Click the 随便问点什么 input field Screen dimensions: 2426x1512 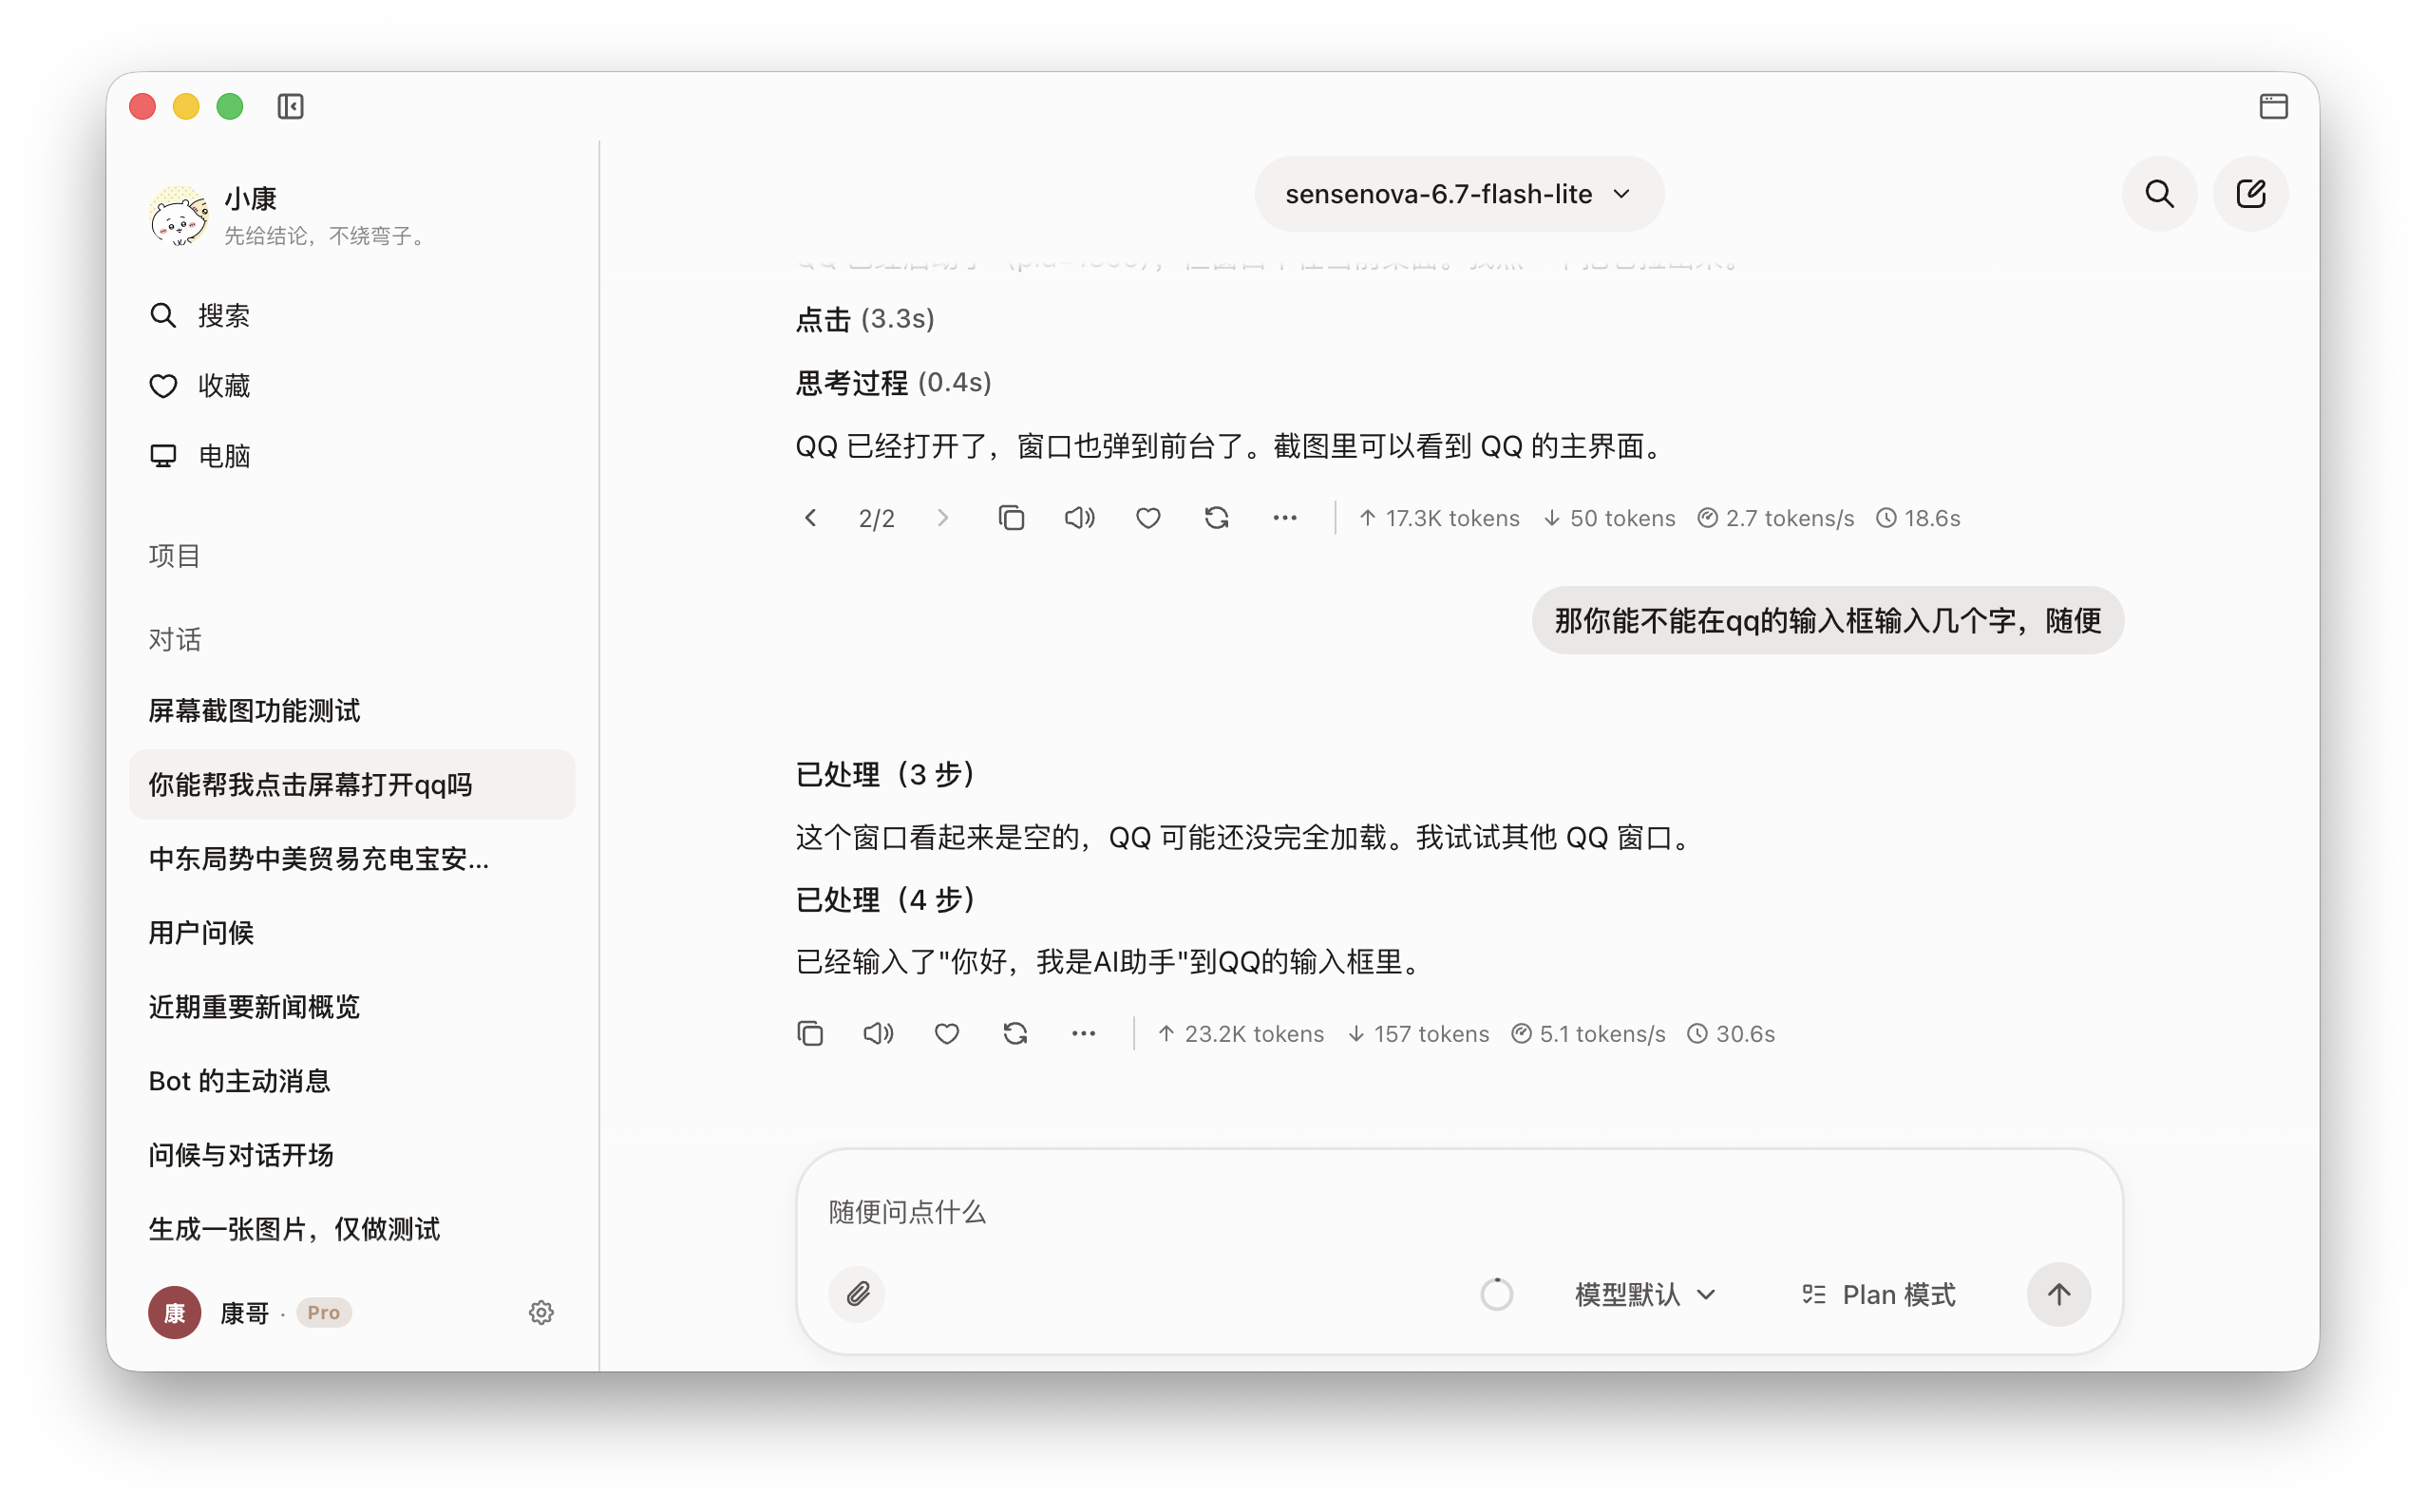(x=1459, y=1211)
